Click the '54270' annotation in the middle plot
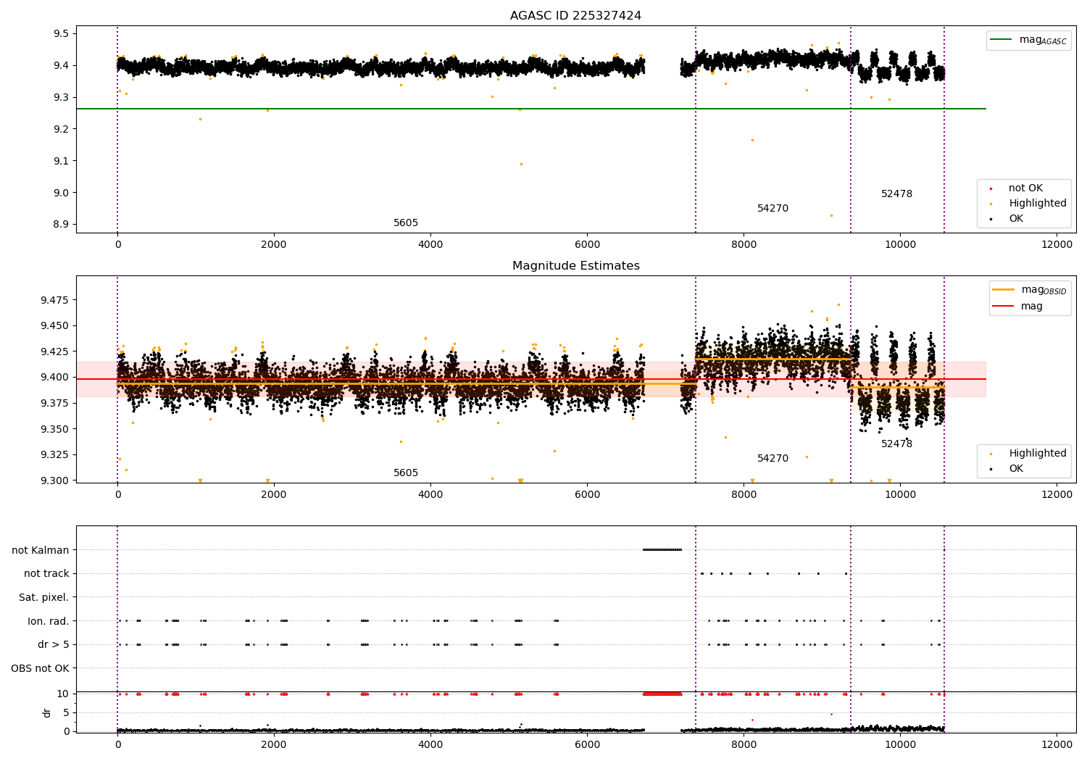This screenshot has height=761, width=1087. click(772, 458)
